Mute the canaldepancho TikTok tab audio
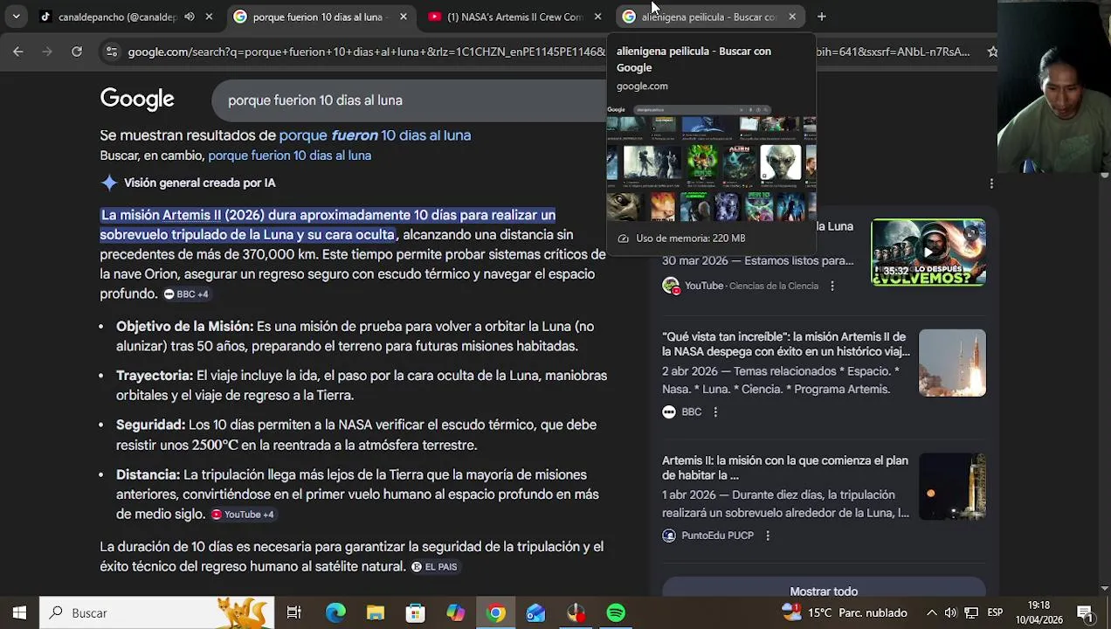1111x629 pixels. pyautogui.click(x=190, y=17)
